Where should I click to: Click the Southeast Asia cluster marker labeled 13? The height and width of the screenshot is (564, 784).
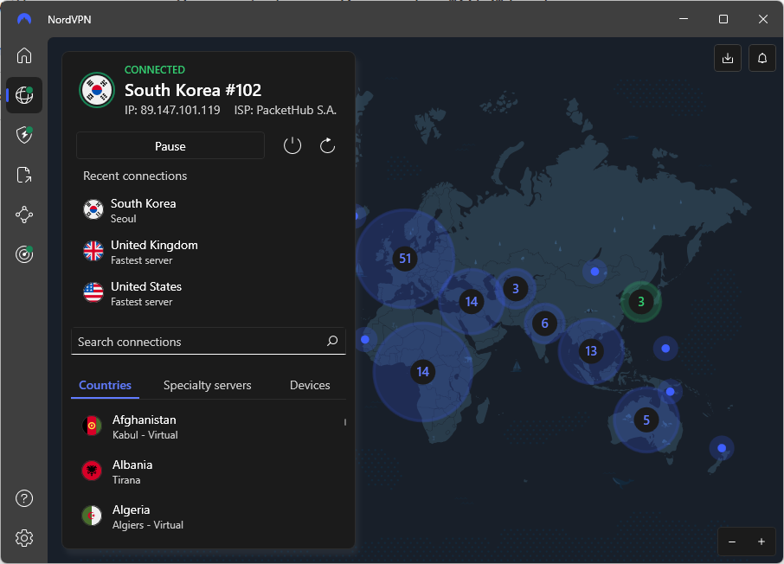591,351
